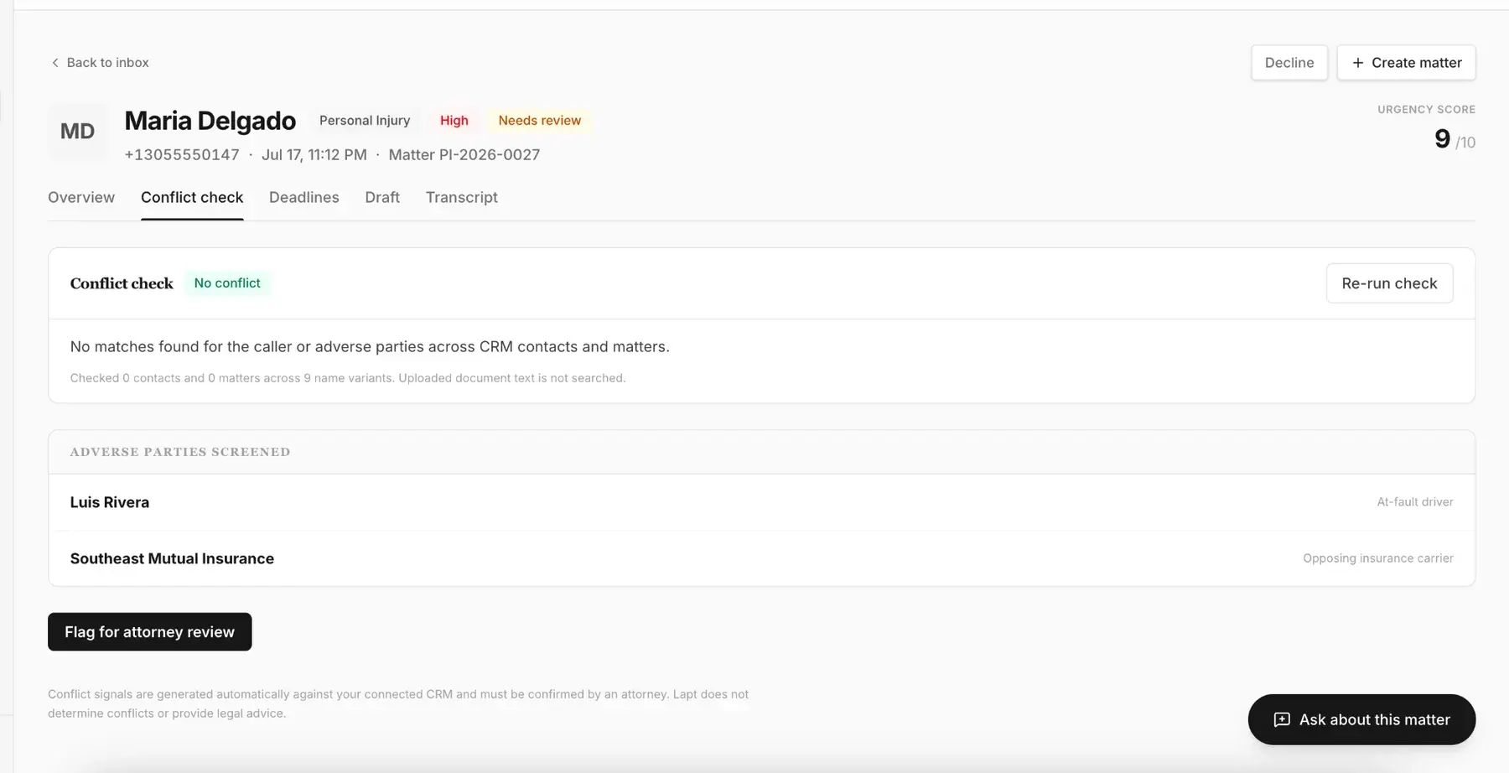
Task: Click the MD avatar thumbnail
Action: pos(77,132)
